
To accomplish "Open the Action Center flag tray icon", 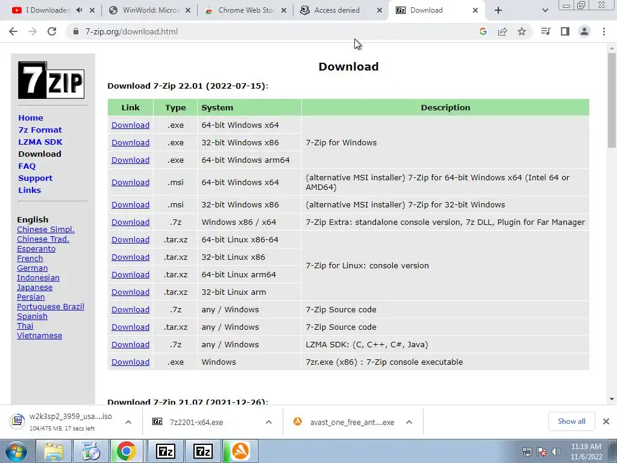I will 542,452.
